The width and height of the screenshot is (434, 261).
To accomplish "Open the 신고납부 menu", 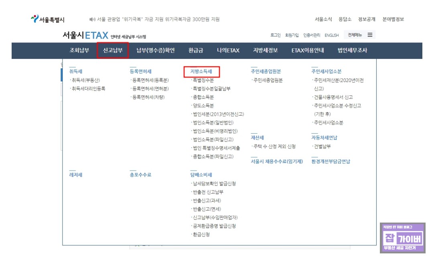I will (x=113, y=50).
